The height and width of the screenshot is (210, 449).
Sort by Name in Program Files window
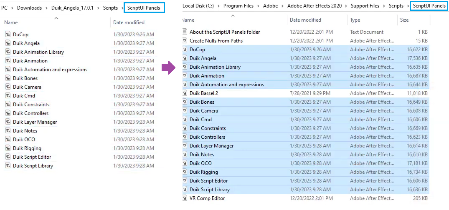188,20
